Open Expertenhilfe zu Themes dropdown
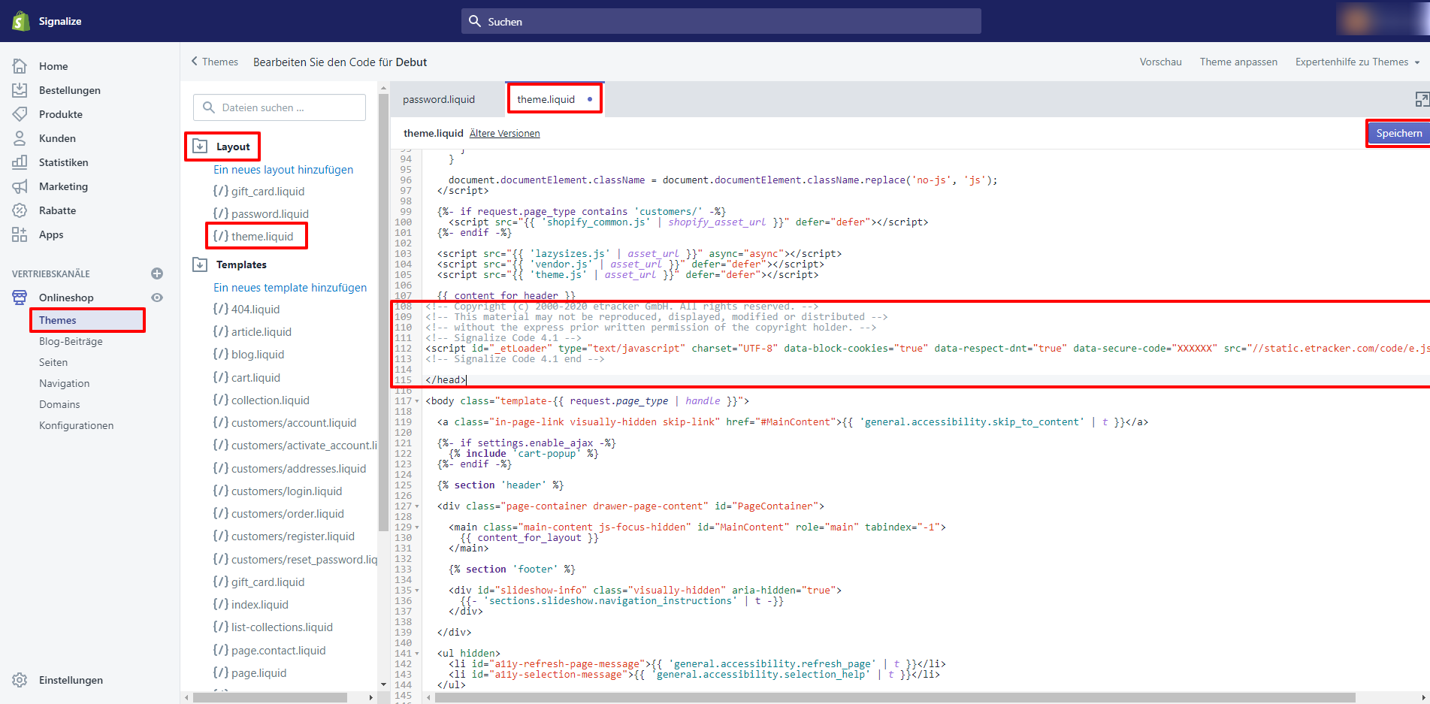The width and height of the screenshot is (1430, 704). (x=1357, y=62)
